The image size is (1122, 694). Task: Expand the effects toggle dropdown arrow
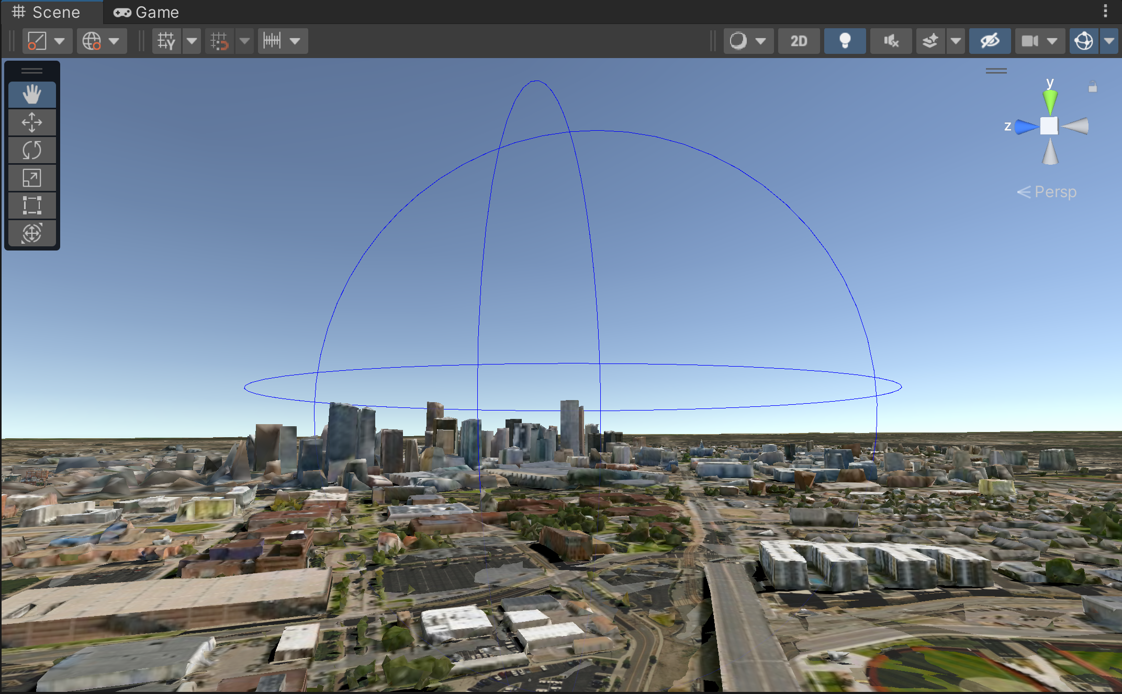pos(956,41)
